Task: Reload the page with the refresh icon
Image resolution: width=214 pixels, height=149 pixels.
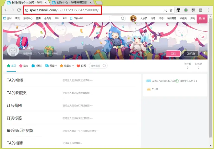Action: [19, 10]
